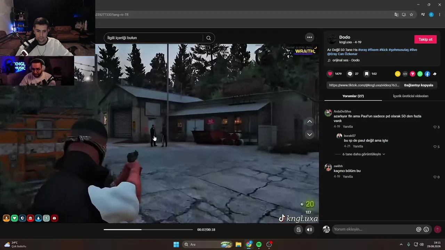Open the @Eray Can Özkenar mention

click(x=342, y=54)
